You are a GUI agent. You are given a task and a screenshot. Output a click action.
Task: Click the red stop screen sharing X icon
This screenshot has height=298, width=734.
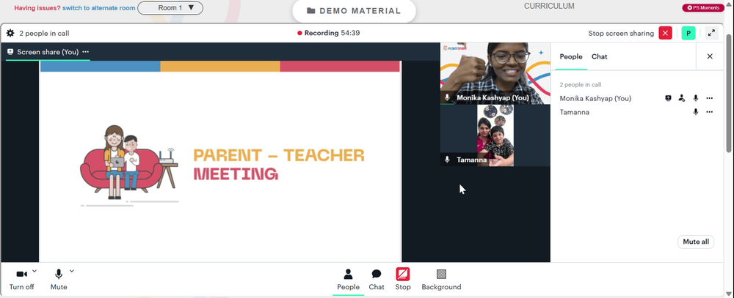(665, 33)
